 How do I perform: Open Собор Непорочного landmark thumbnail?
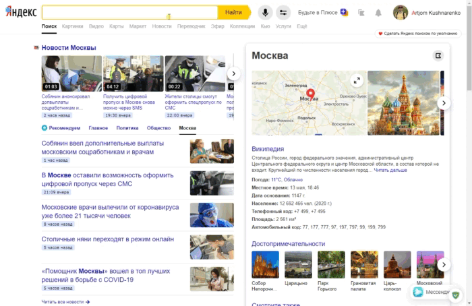coord(265,265)
